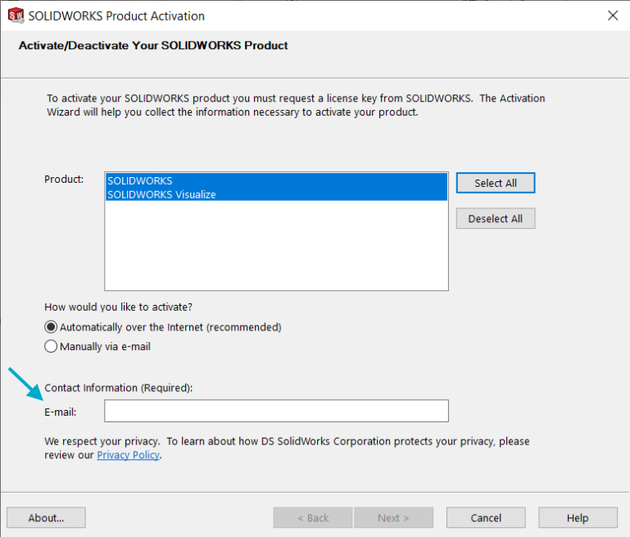Choose Manually via e-mail activation
The height and width of the screenshot is (537, 630).
click(52, 347)
